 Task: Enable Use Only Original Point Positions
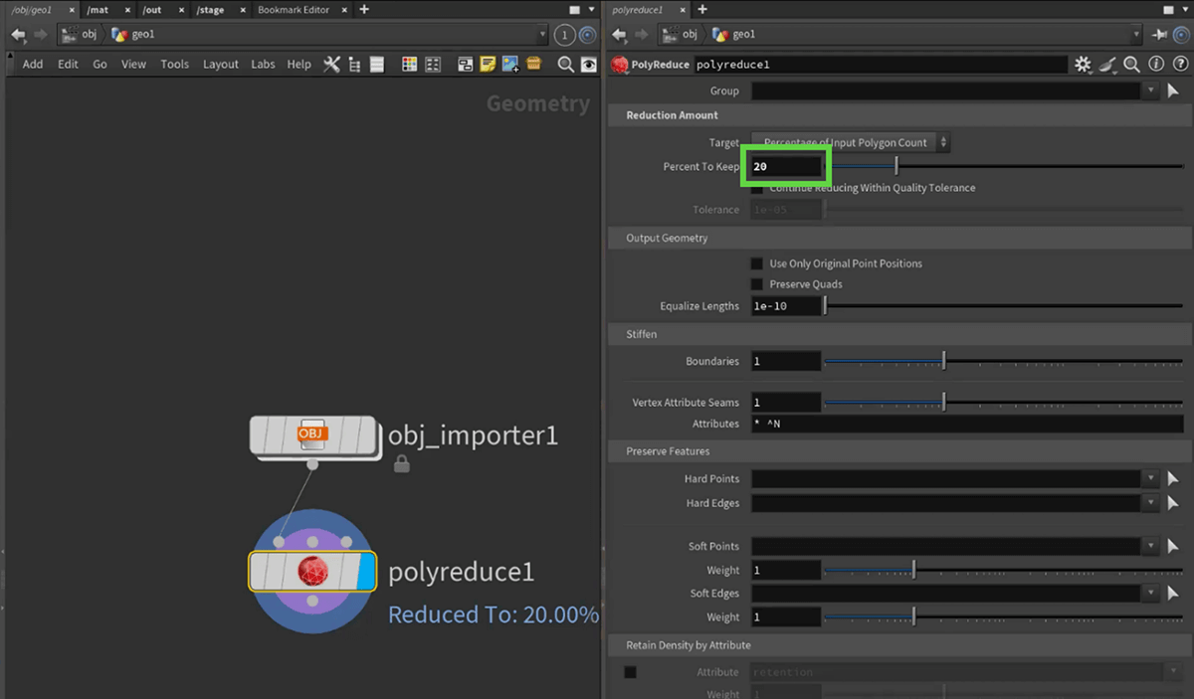point(757,263)
